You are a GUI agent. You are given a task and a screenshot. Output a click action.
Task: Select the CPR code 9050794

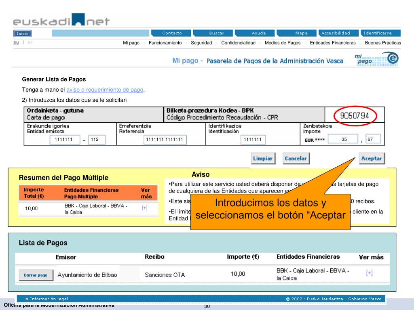(x=355, y=116)
